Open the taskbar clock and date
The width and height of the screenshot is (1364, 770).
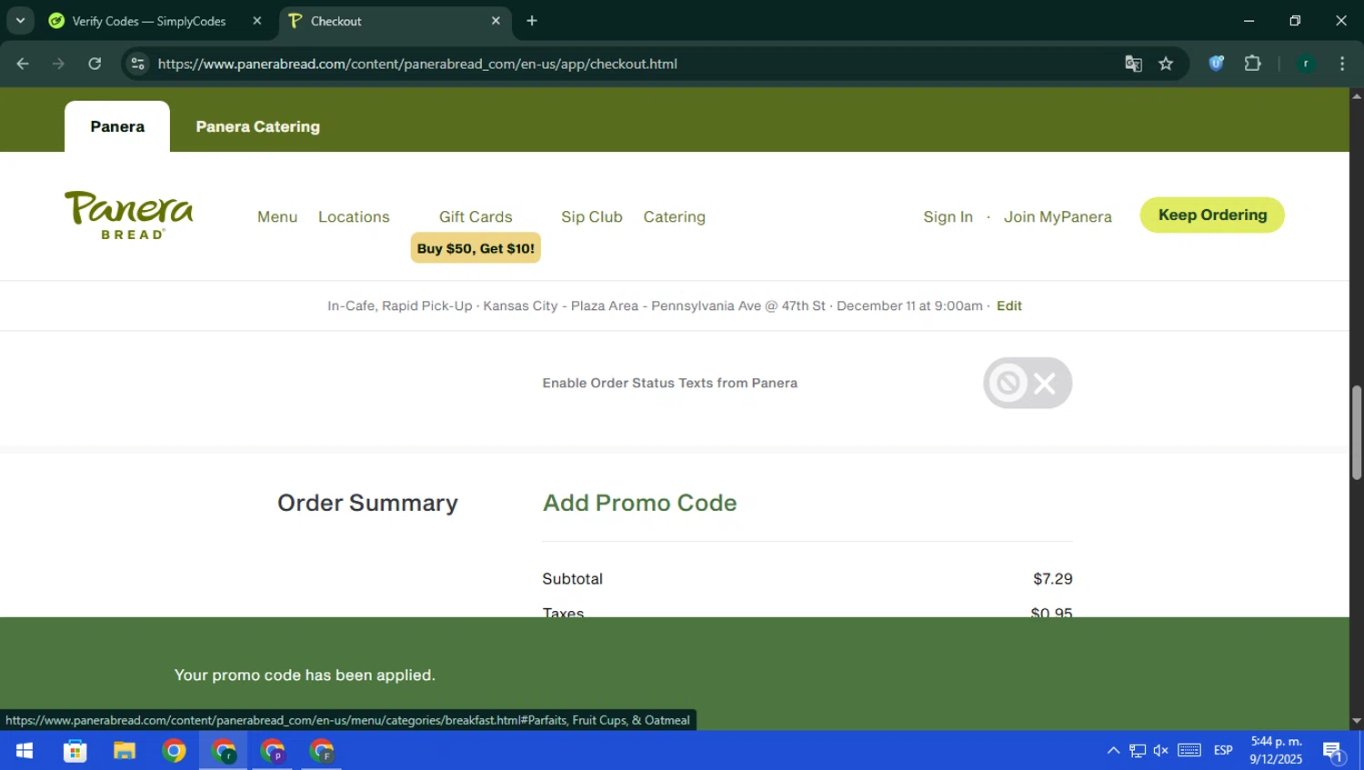1276,751
